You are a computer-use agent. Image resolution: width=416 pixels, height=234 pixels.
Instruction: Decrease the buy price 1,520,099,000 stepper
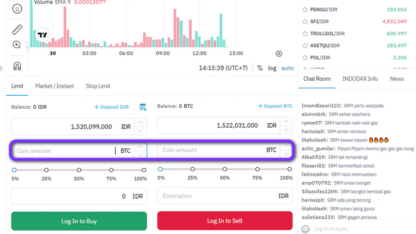141,131
